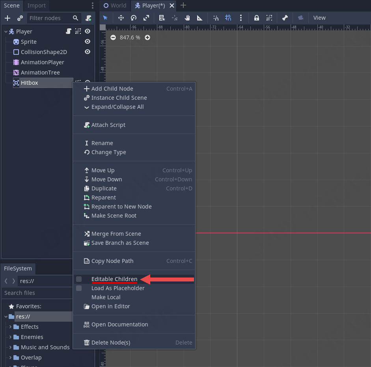The image size is (371, 367).
Task: Activate the Move Mode tool
Action: [121, 18]
